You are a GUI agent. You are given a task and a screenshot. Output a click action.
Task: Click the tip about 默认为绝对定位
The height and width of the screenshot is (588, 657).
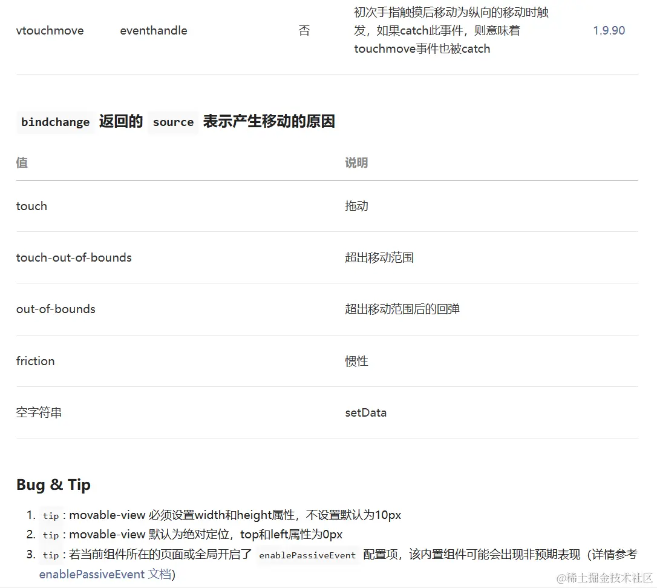coord(192,535)
